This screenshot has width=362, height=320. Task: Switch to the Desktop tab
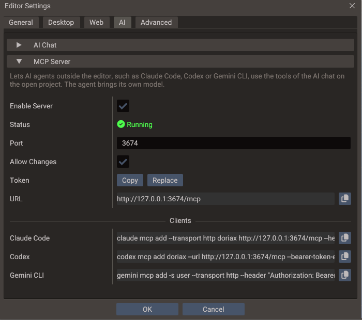(x=61, y=22)
